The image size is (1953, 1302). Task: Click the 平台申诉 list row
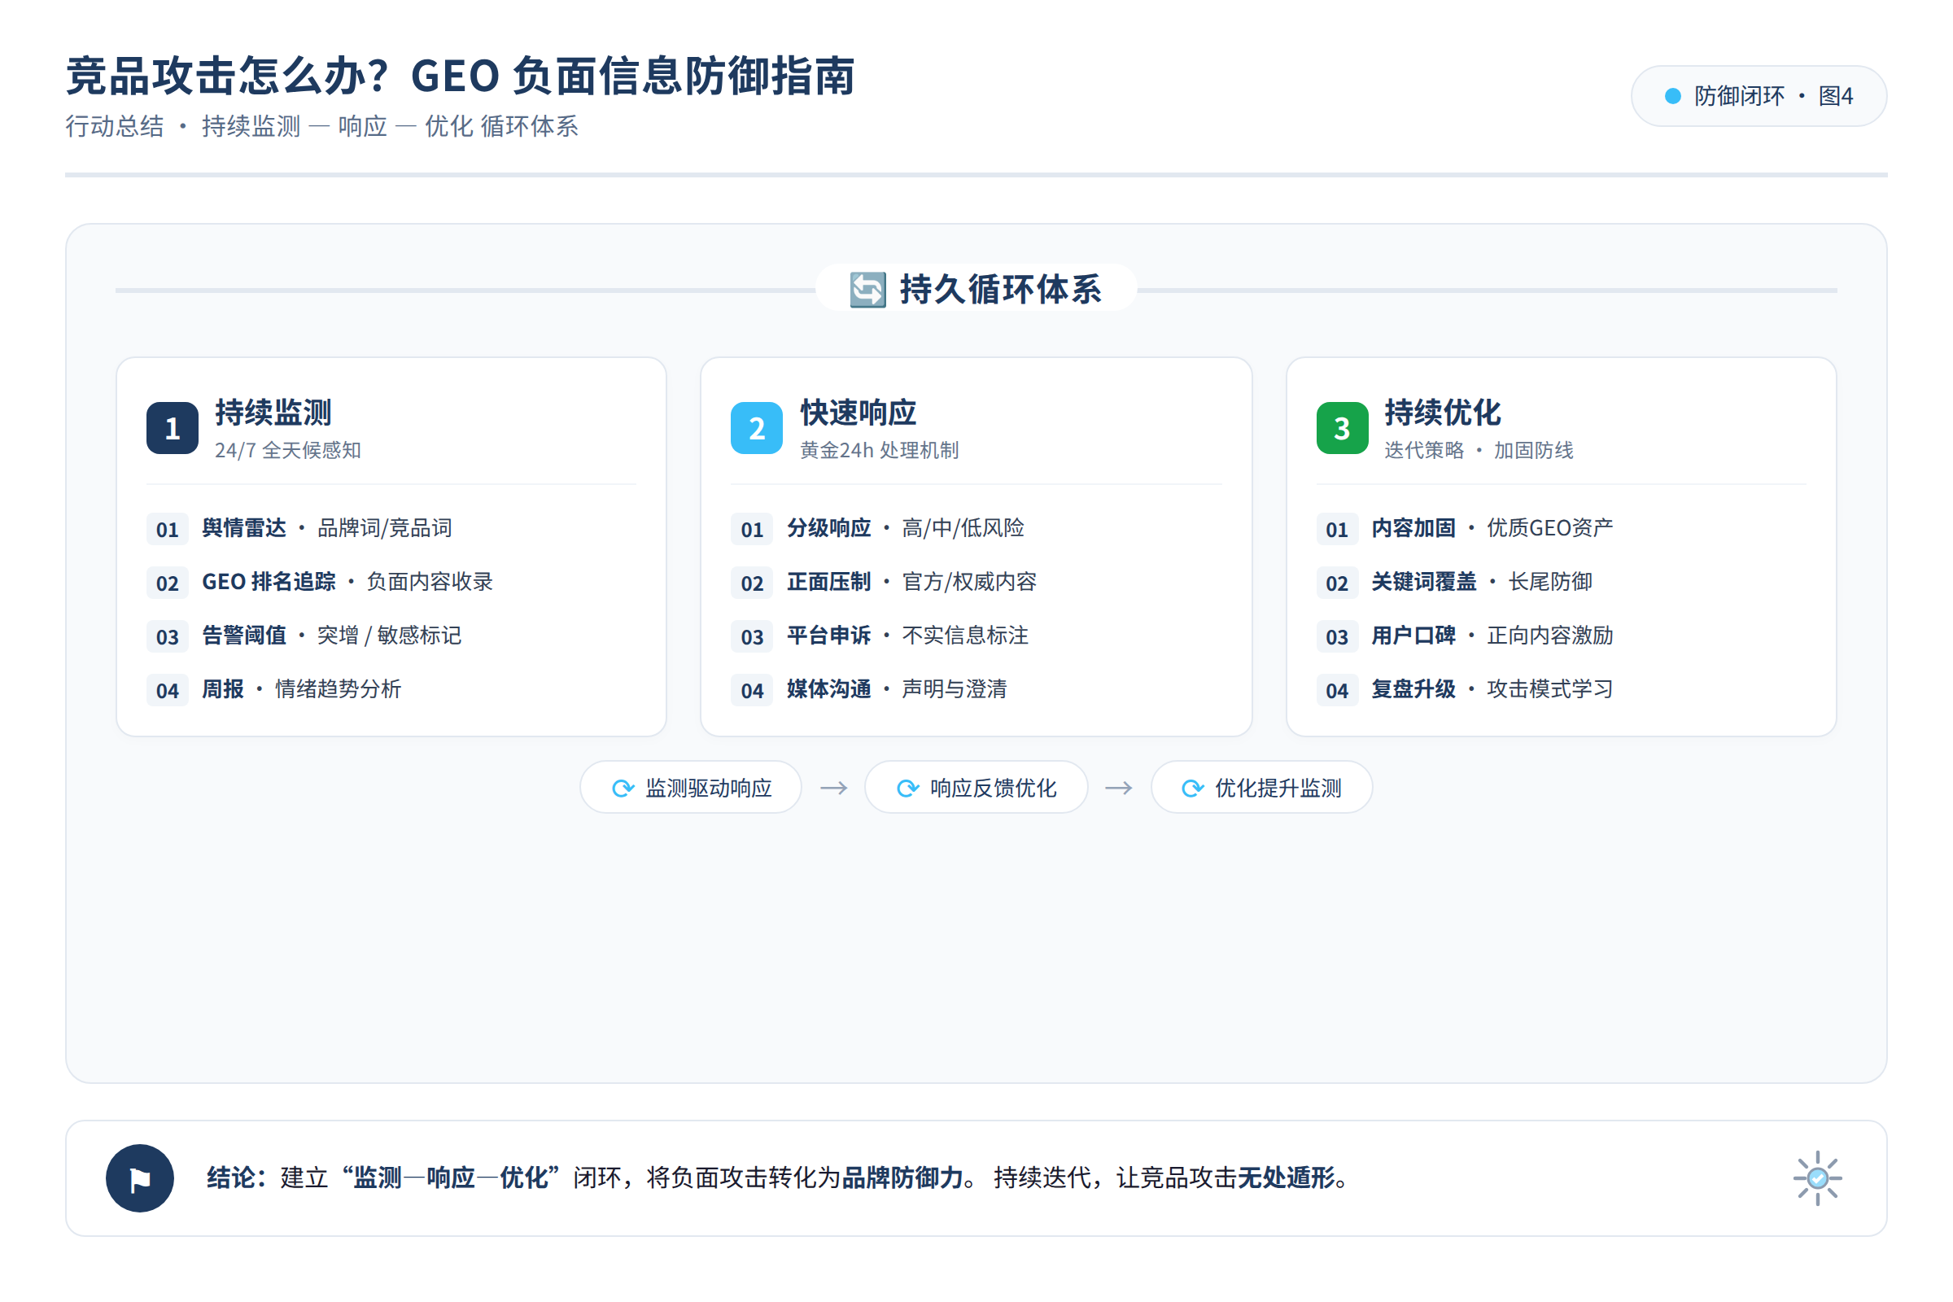tap(976, 636)
